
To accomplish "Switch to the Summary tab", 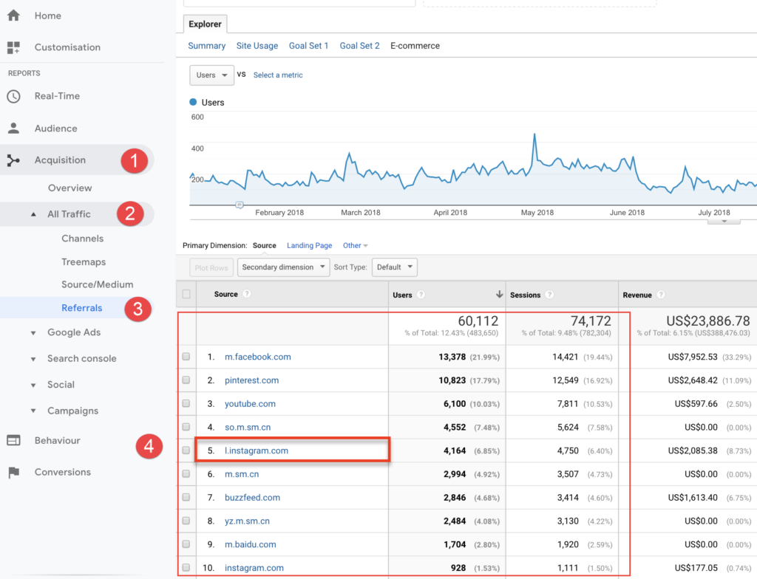I will click(207, 46).
